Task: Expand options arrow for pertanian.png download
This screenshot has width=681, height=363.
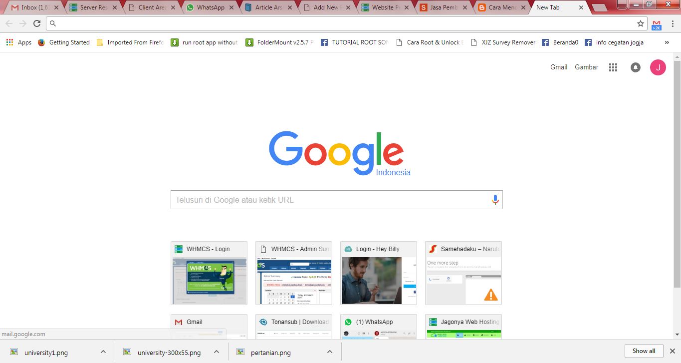Action: coord(330,352)
